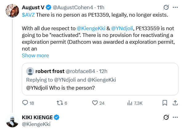This screenshot has height=130, width=184.
Task: View analytics showing 7.3K views
Action: tap(130, 103)
